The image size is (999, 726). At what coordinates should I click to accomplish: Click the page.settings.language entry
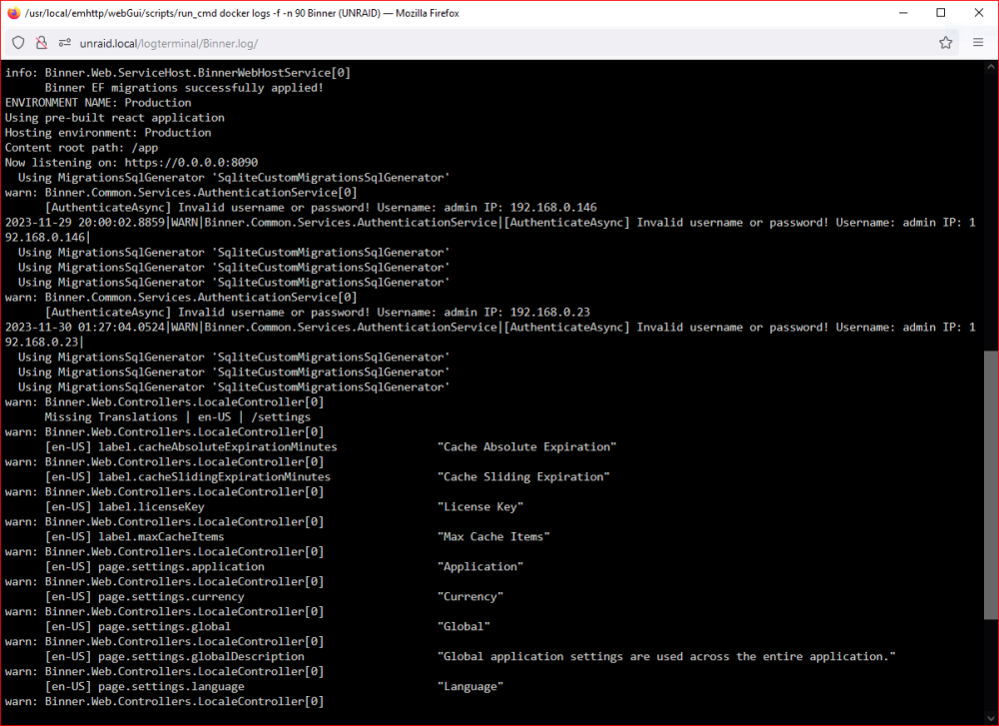coord(171,686)
